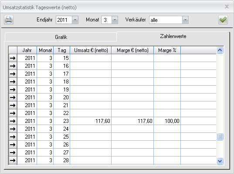Click the Verkäufer field showing alle
This screenshot has width=234, height=174.
click(x=166, y=20)
